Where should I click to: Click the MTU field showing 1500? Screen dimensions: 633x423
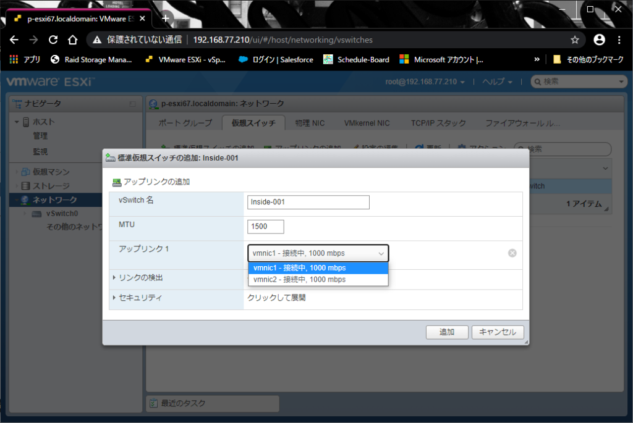265,227
